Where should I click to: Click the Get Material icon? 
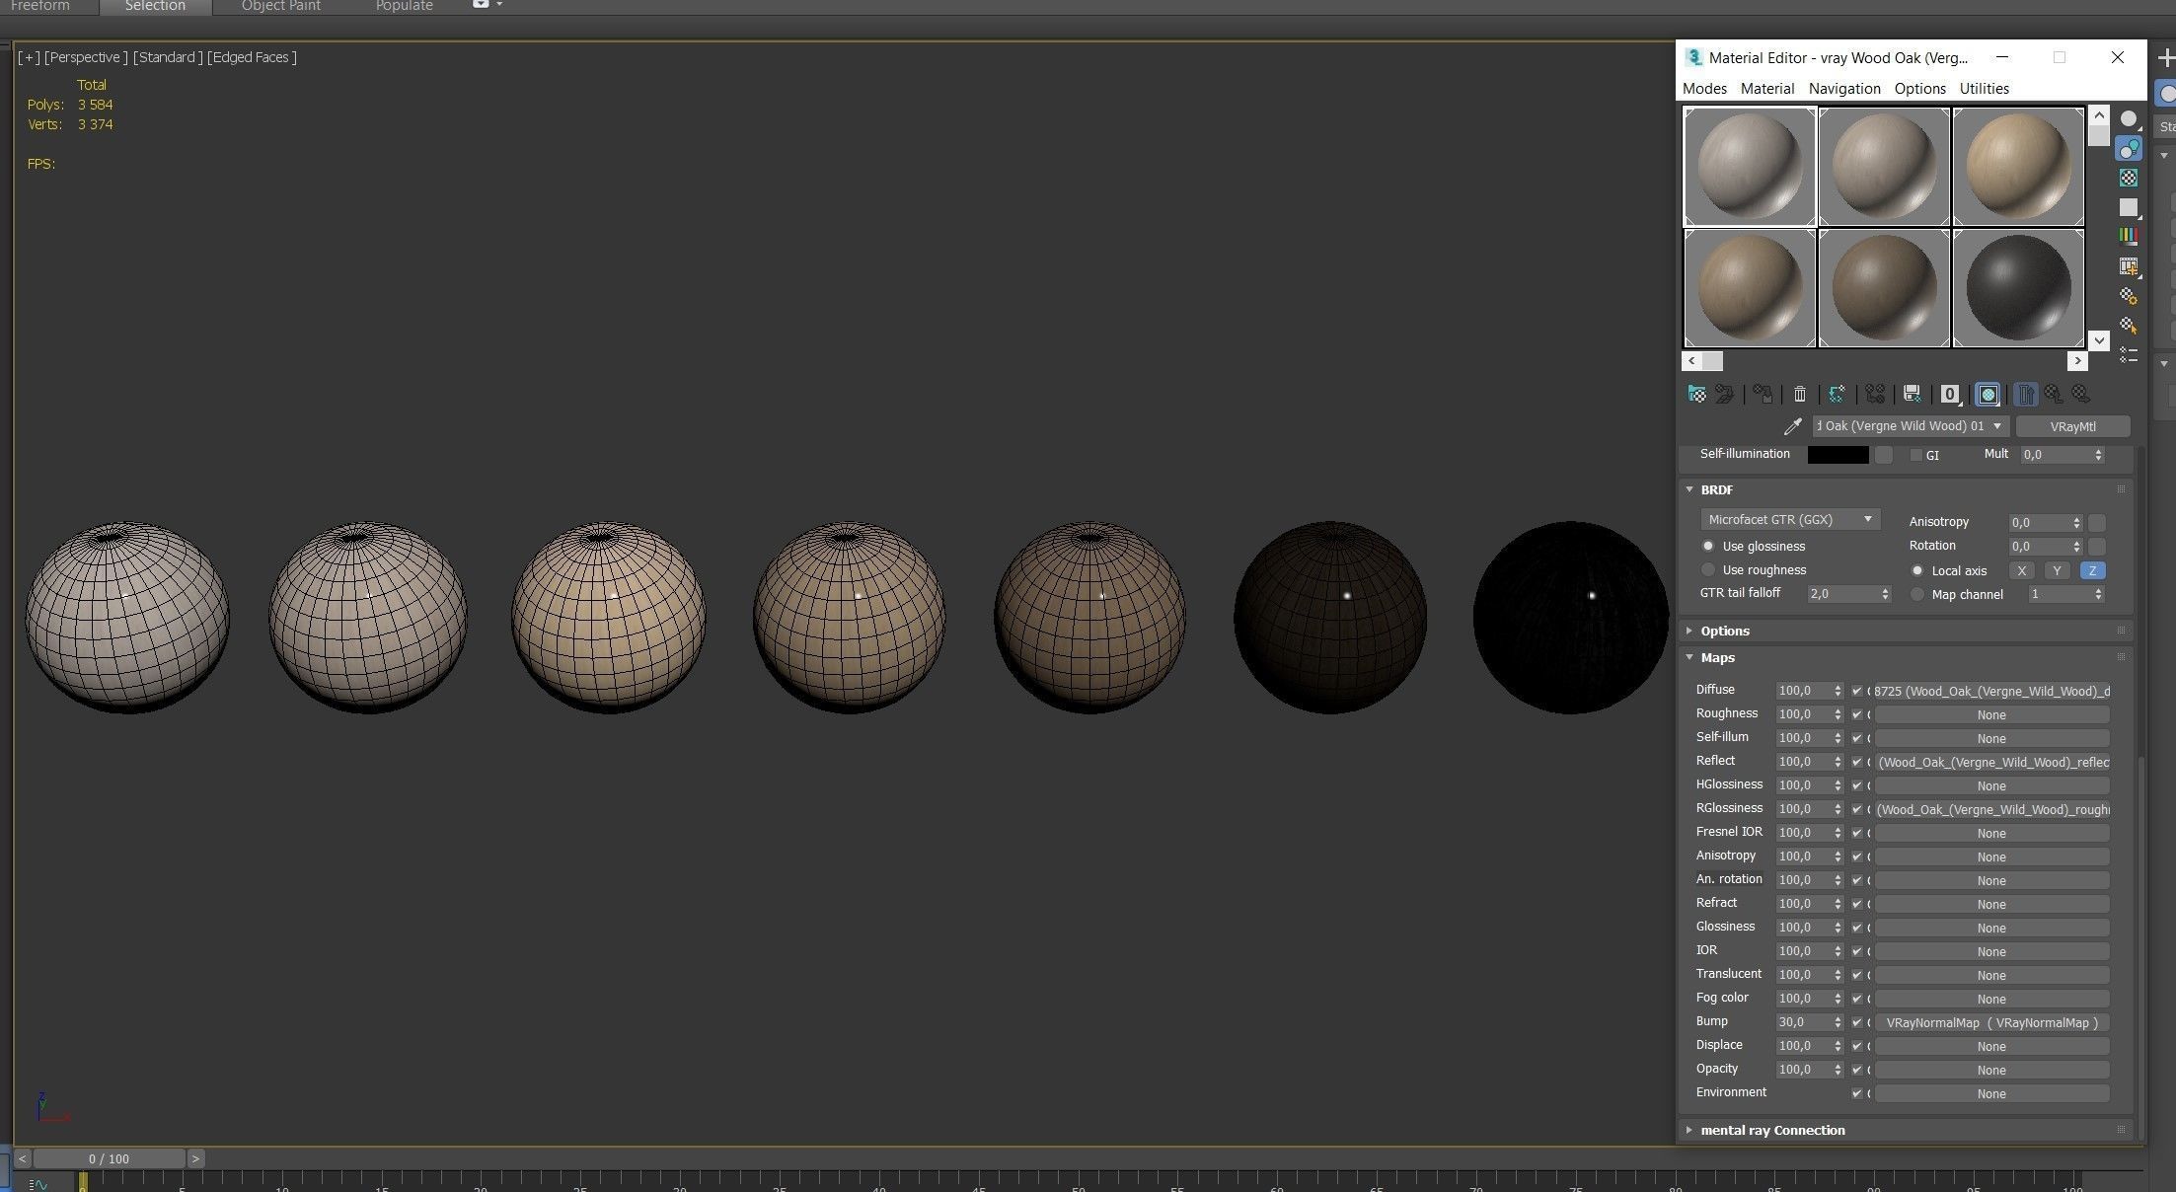pos(1696,395)
